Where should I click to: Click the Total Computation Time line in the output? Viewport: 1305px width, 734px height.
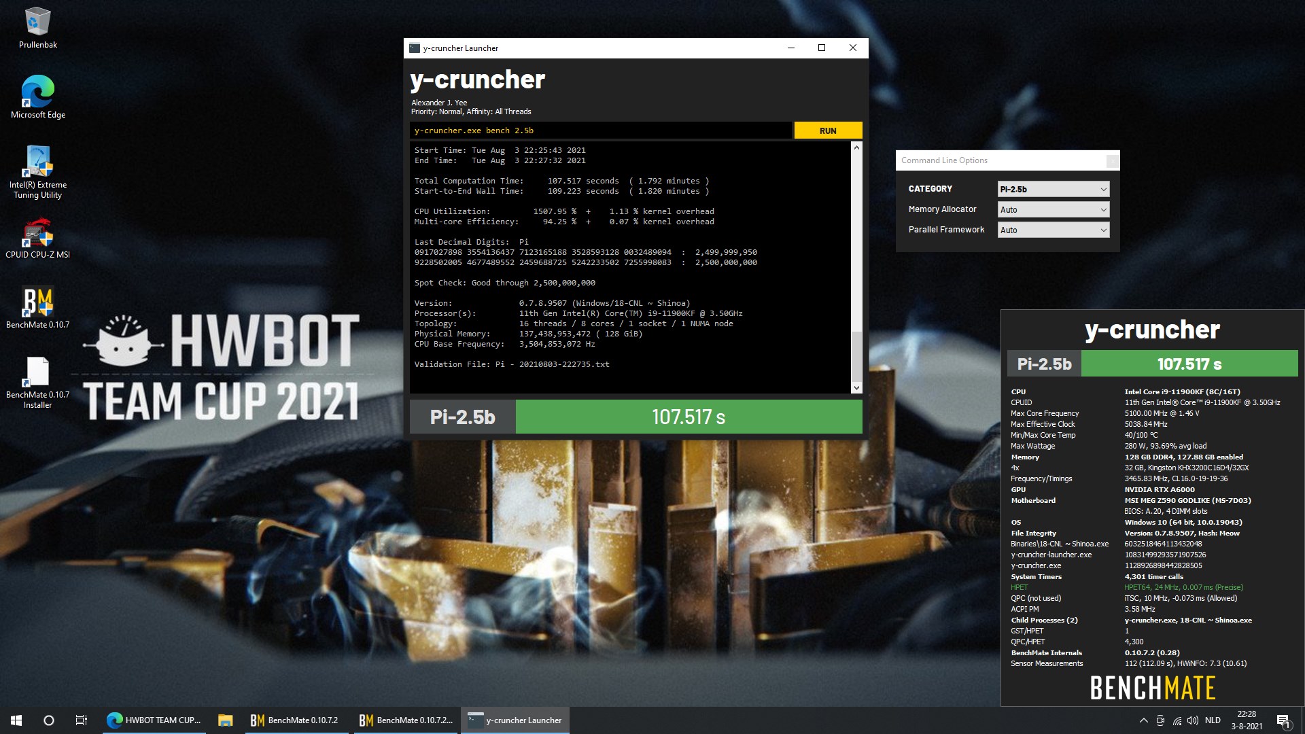click(561, 181)
